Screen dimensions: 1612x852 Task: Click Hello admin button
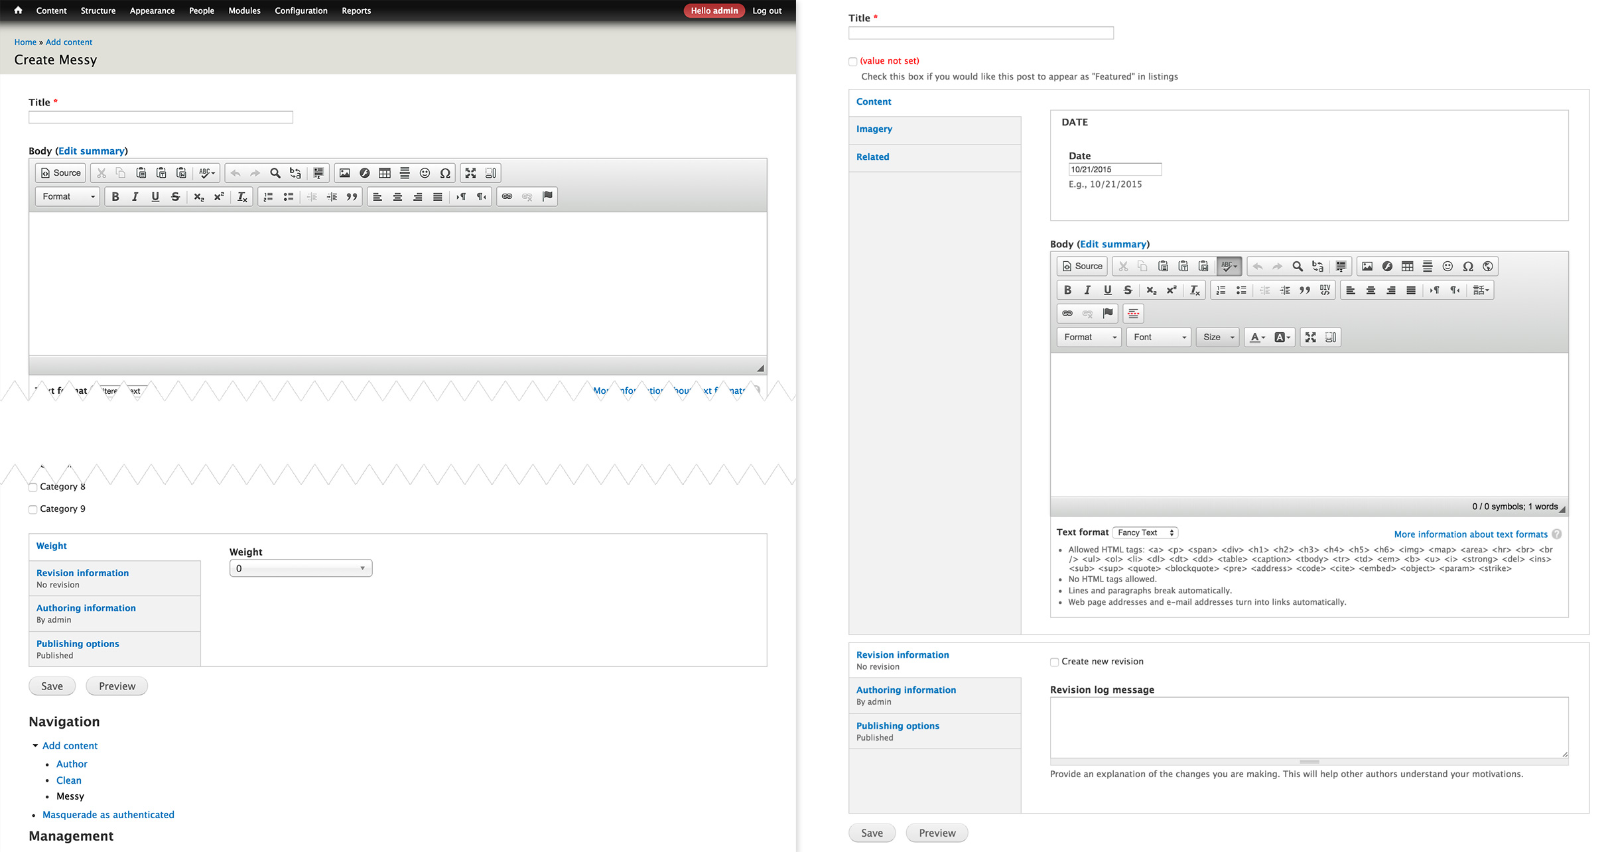(x=714, y=11)
